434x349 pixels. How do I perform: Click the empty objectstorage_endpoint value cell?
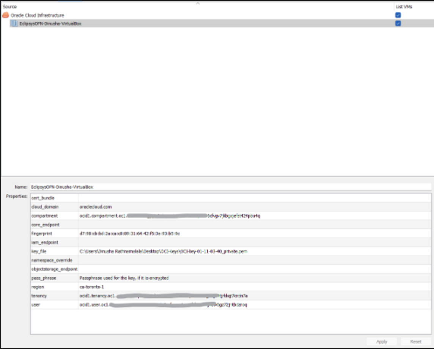pyautogui.click(x=255, y=269)
